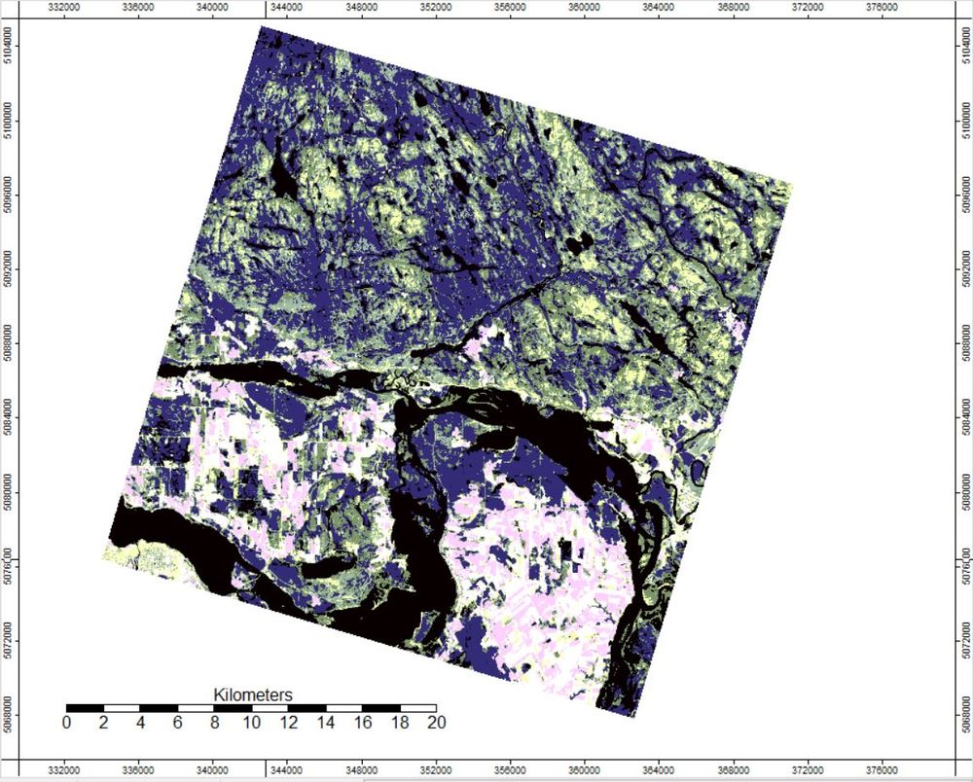Click the 0 marker on the scale bar
Image resolution: width=973 pixels, height=782 pixels.
pos(66,723)
